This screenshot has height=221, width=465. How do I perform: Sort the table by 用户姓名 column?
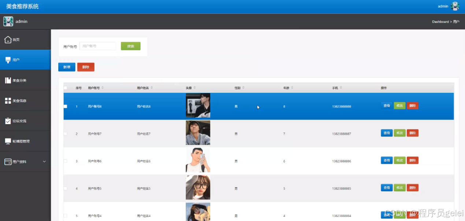[152, 88]
